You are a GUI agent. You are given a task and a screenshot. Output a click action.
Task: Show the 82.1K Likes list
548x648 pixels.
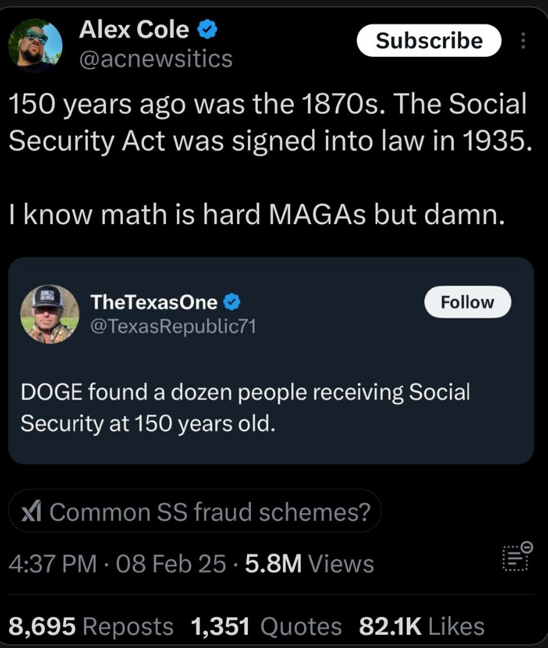tap(421, 626)
